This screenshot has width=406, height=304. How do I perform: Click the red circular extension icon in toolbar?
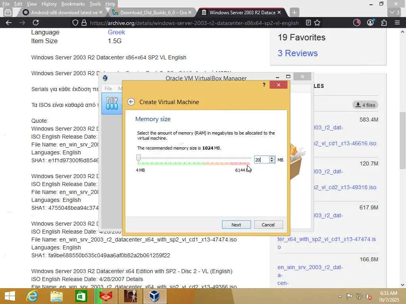(x=357, y=23)
